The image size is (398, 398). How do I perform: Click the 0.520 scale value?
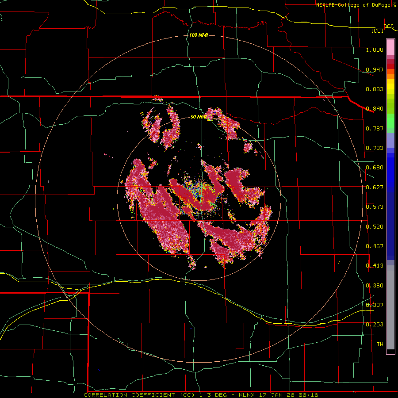(x=375, y=226)
